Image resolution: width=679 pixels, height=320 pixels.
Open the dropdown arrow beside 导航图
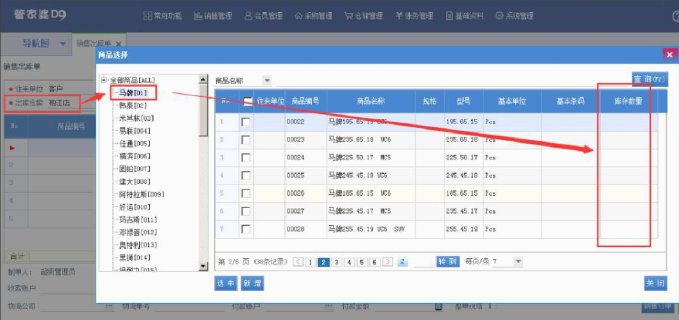pyautogui.click(x=62, y=44)
